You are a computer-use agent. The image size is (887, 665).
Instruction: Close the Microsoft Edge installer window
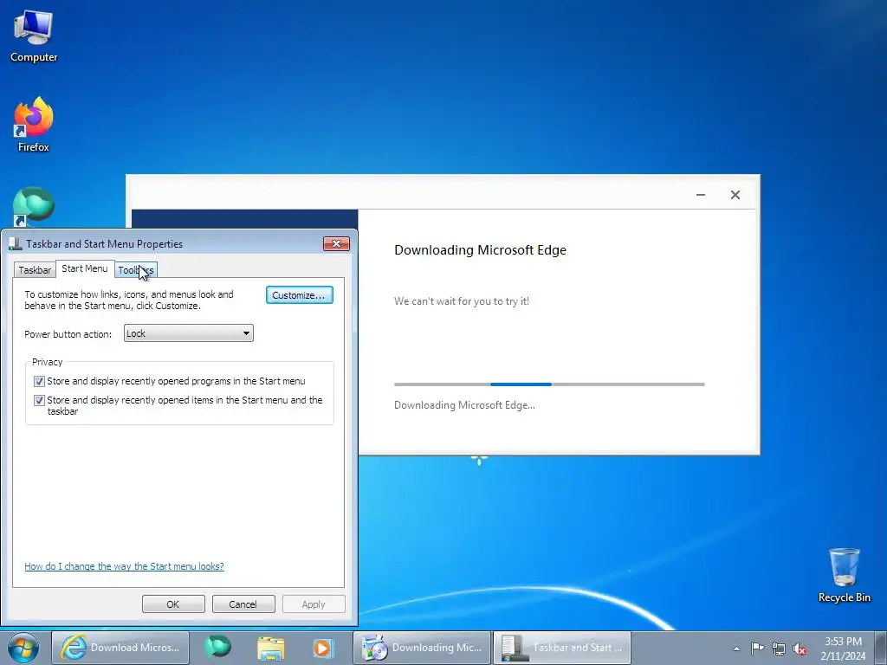[735, 195]
